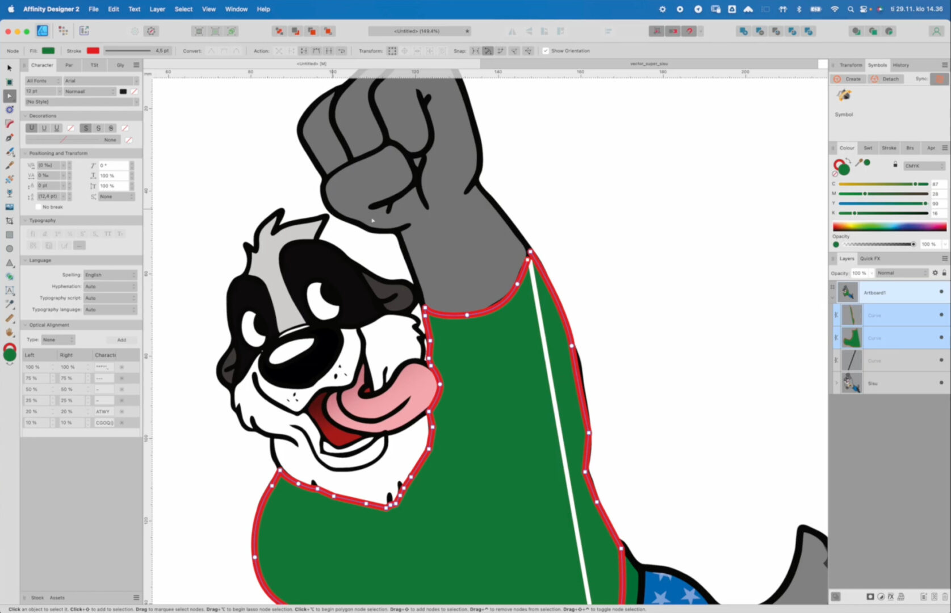The height and width of the screenshot is (613, 951).
Task: Click Add under Optical Alignment
Action: tap(122, 339)
